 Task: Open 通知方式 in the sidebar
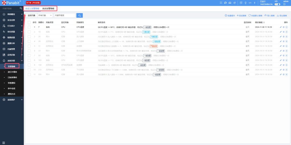[x=12, y=94]
